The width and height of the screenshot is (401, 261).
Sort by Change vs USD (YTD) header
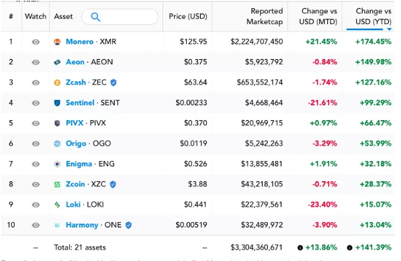[x=373, y=16]
